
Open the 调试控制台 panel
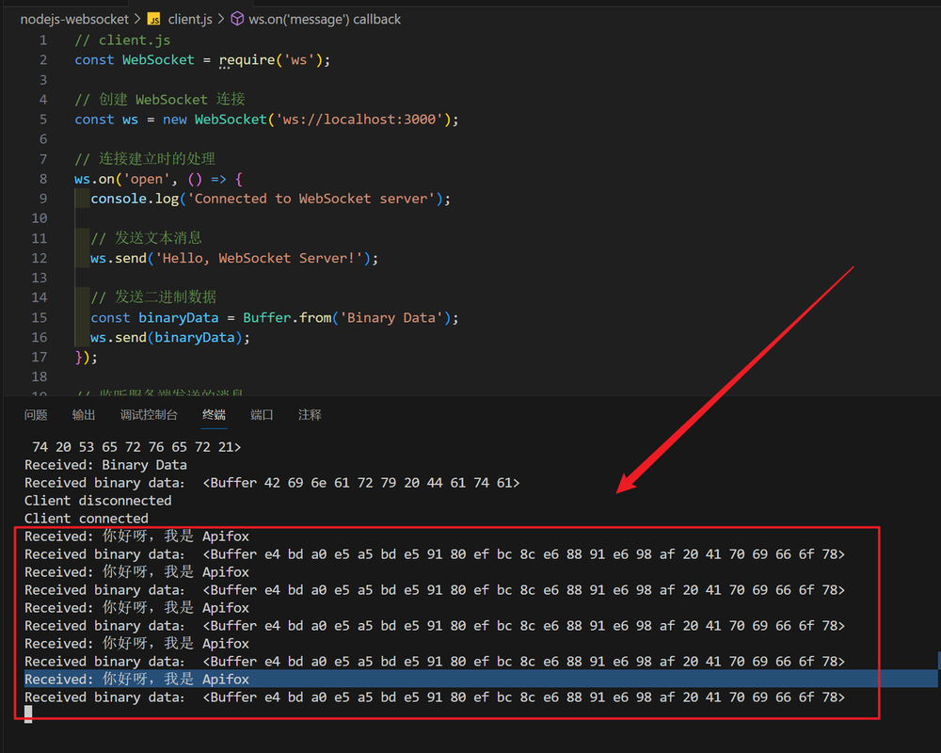pyautogui.click(x=151, y=414)
